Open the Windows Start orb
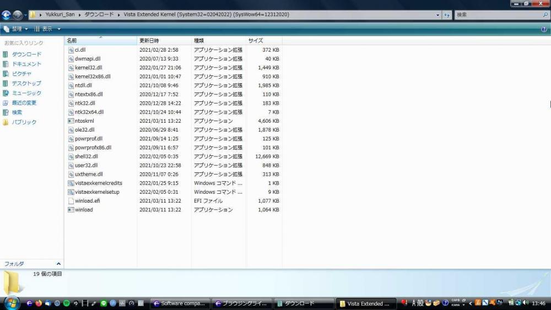Viewport: 551px width, 310px height. pyautogui.click(x=11, y=303)
